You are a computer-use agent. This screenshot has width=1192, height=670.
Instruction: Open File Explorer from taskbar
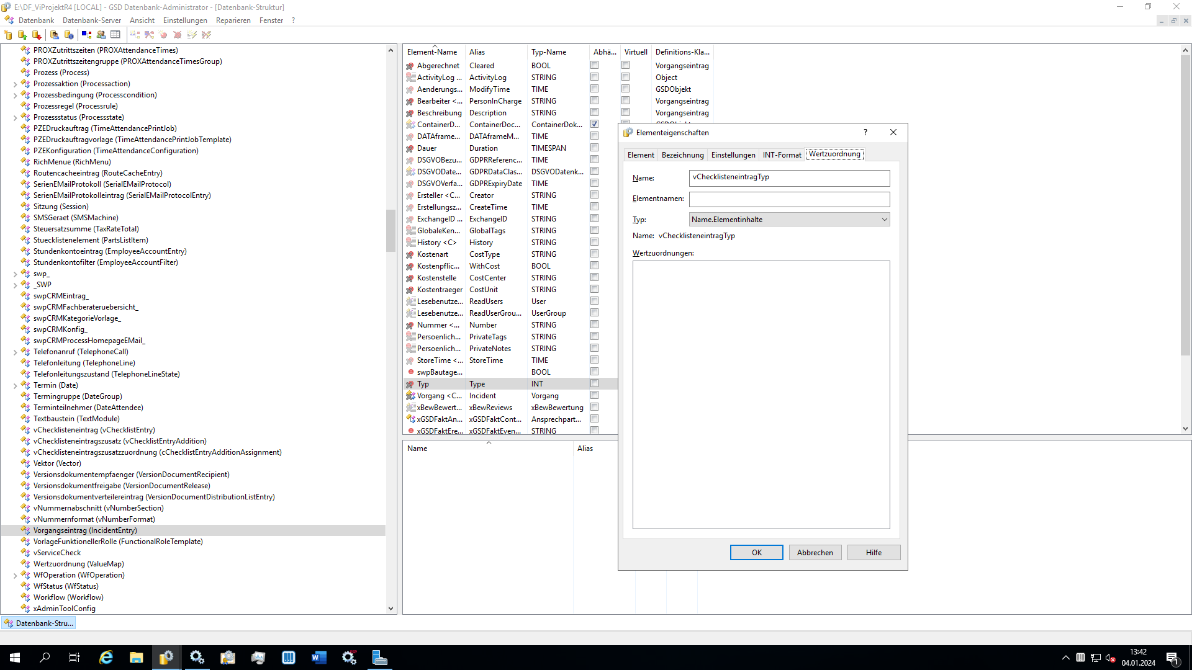pyautogui.click(x=137, y=658)
